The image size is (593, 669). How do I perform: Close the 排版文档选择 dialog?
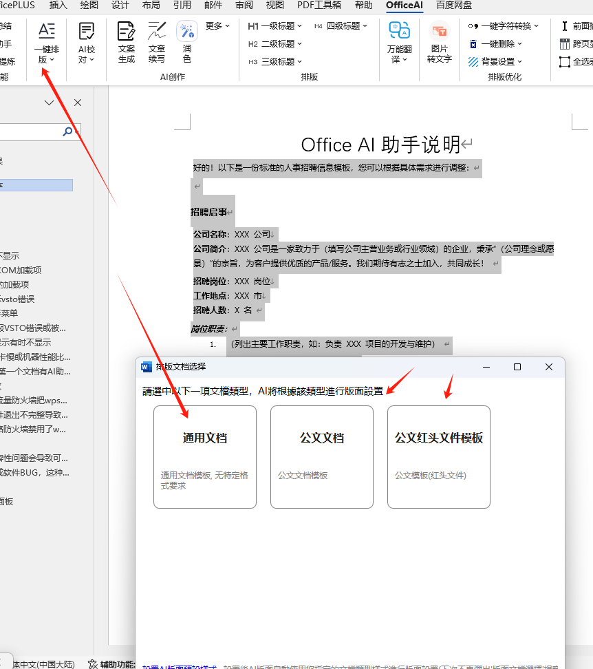(x=549, y=367)
